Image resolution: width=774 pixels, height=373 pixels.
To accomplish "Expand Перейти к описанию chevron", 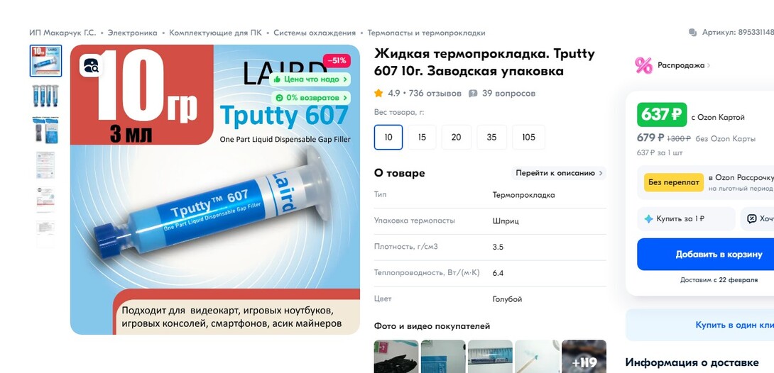I will [601, 173].
